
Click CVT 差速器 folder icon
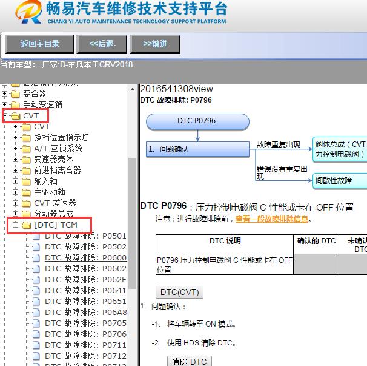(x=26, y=203)
